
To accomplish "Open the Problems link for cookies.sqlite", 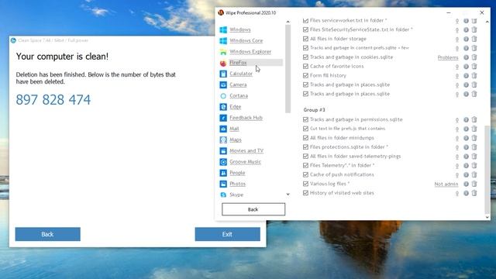I will pyautogui.click(x=448, y=57).
